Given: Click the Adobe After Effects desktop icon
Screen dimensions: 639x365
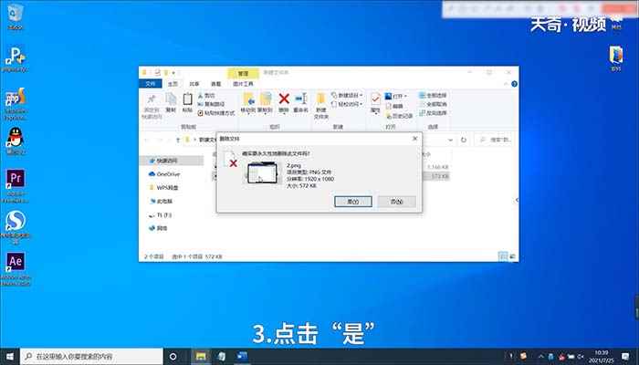Looking at the screenshot, I should tap(16, 268).
